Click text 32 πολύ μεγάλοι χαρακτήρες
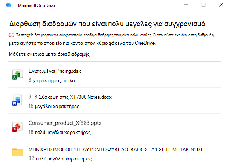 (60, 159)
